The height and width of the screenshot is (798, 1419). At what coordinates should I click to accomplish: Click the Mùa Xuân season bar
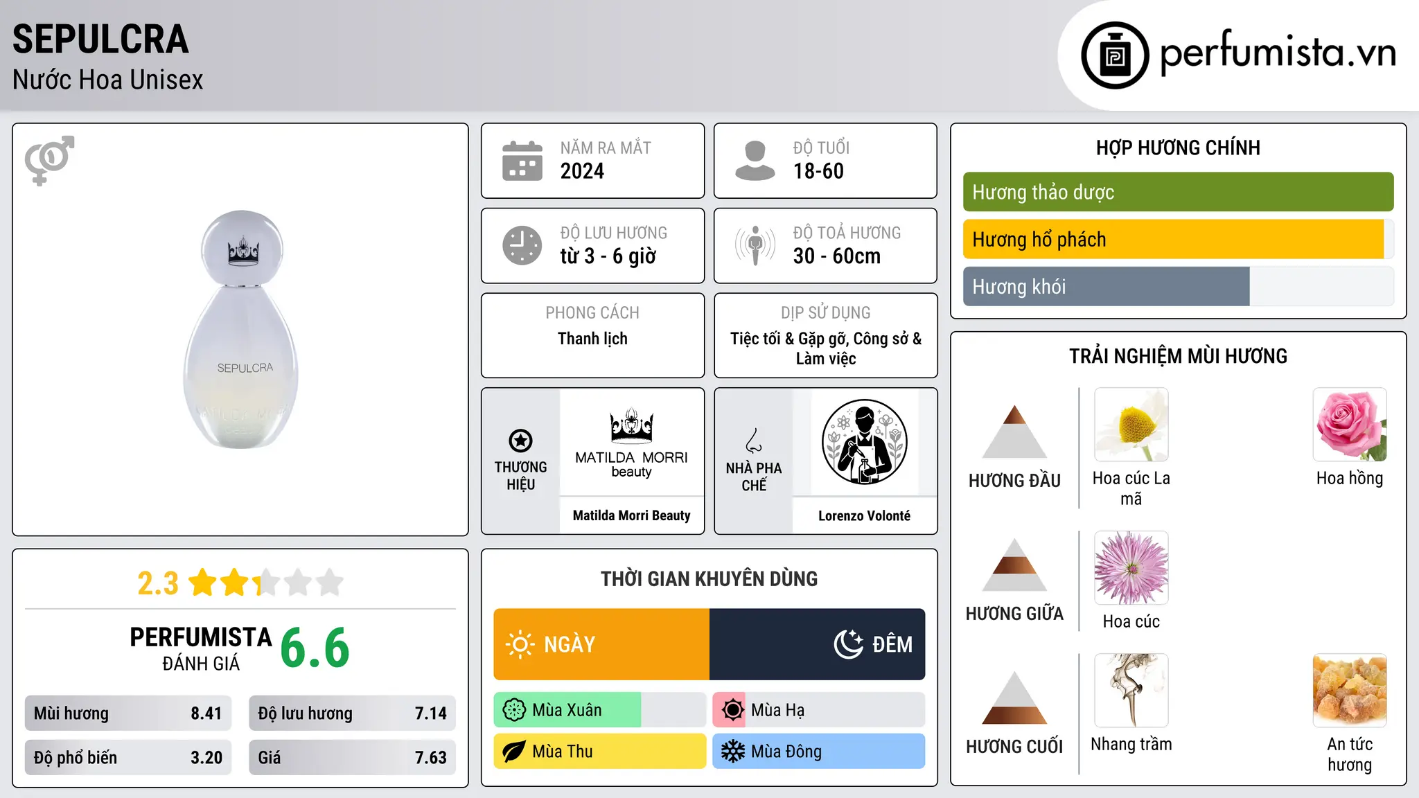600,710
